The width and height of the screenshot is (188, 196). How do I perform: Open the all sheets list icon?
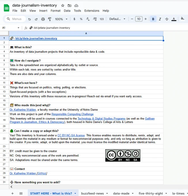click(x=21, y=193)
